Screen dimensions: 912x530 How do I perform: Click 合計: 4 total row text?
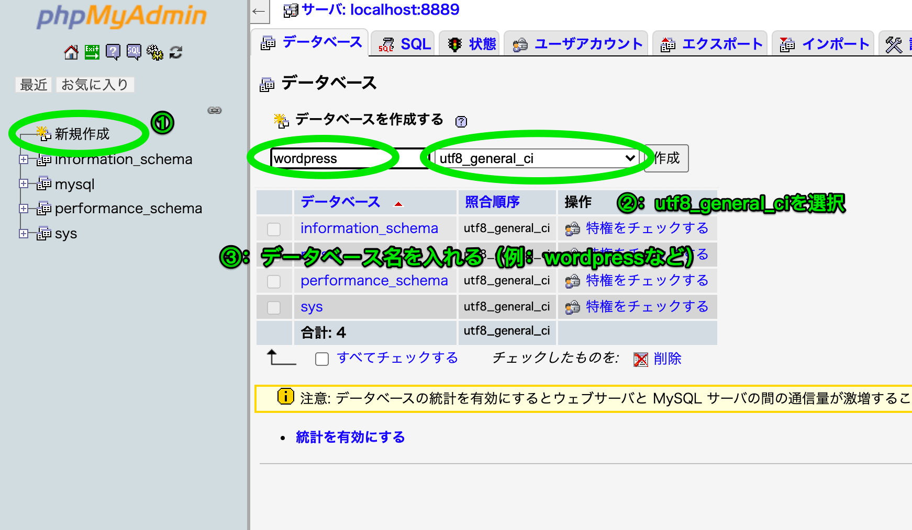tap(323, 332)
